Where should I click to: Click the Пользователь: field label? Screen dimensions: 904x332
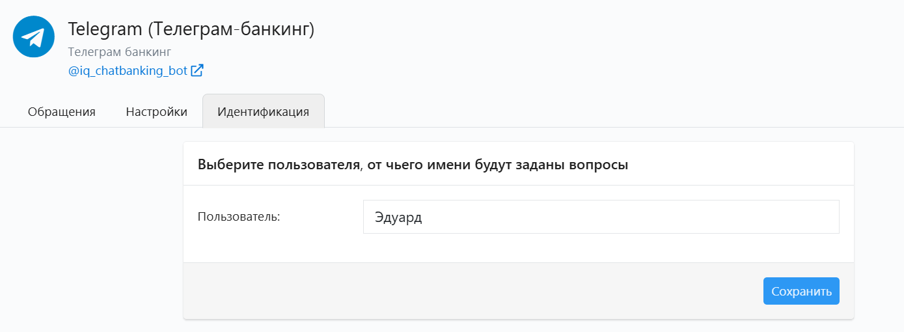(239, 217)
